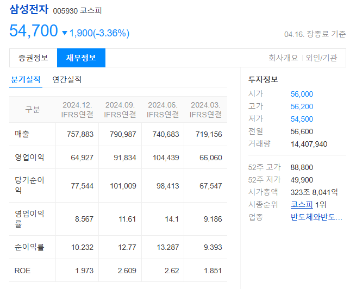The height and width of the screenshot is (289, 350).
Task: Click the 매출 row label
Action: tap(22, 134)
